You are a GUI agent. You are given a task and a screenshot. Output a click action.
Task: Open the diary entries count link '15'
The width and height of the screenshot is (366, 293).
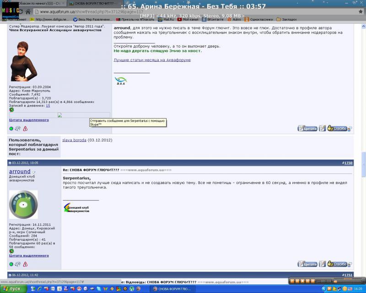pos(48,105)
